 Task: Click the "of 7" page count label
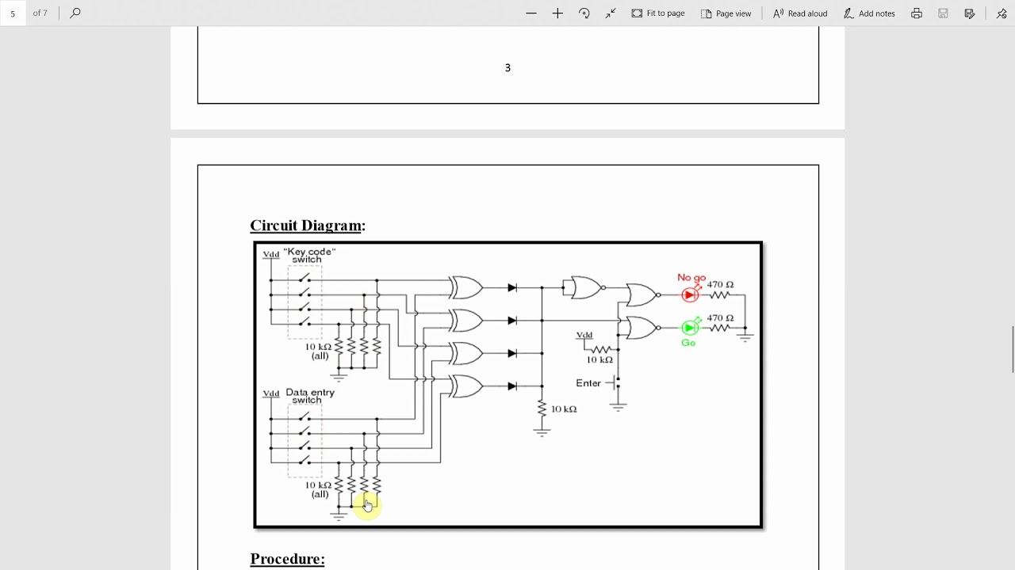tap(40, 13)
